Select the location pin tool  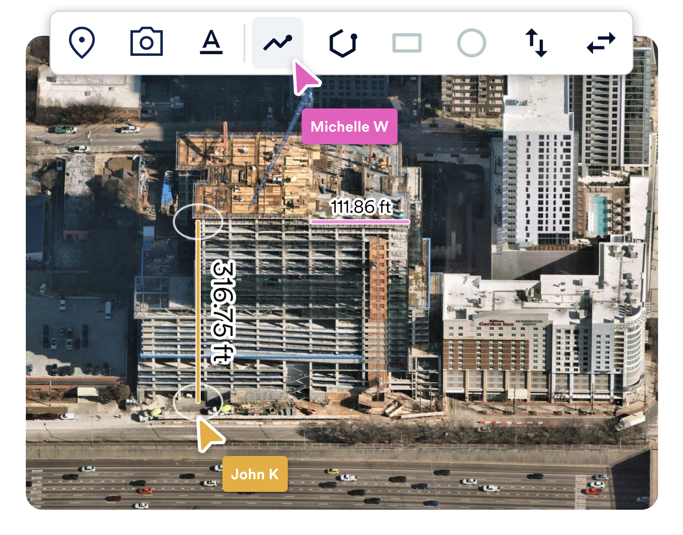tap(82, 43)
